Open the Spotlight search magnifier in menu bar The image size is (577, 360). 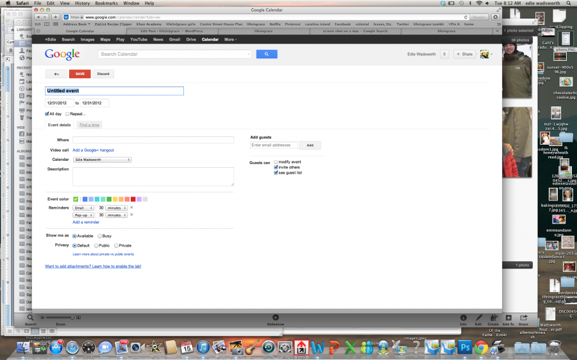coord(569,3)
